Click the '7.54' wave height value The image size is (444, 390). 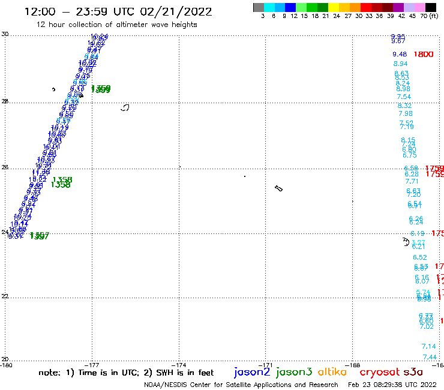(x=404, y=97)
